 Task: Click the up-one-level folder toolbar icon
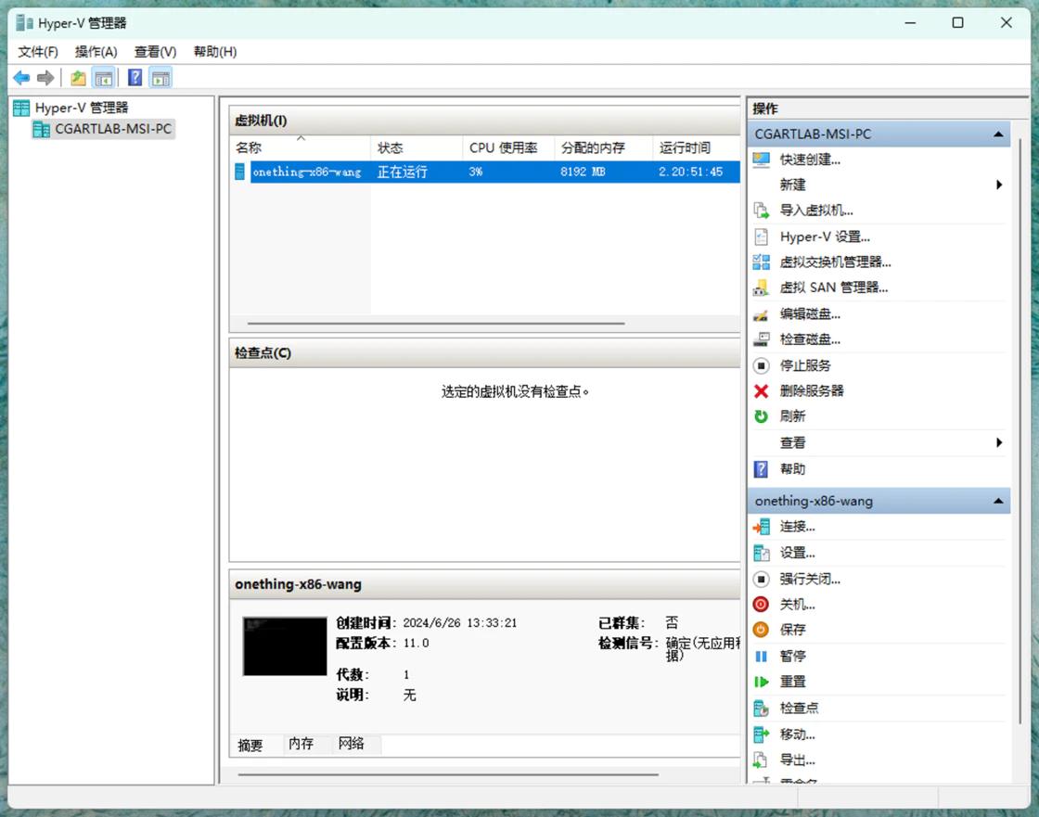point(78,78)
